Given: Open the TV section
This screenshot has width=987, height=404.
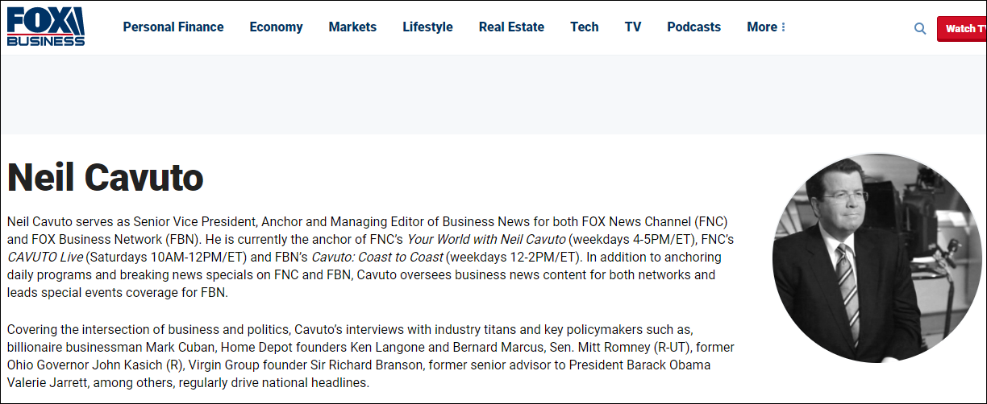Looking at the screenshot, I should point(633,27).
